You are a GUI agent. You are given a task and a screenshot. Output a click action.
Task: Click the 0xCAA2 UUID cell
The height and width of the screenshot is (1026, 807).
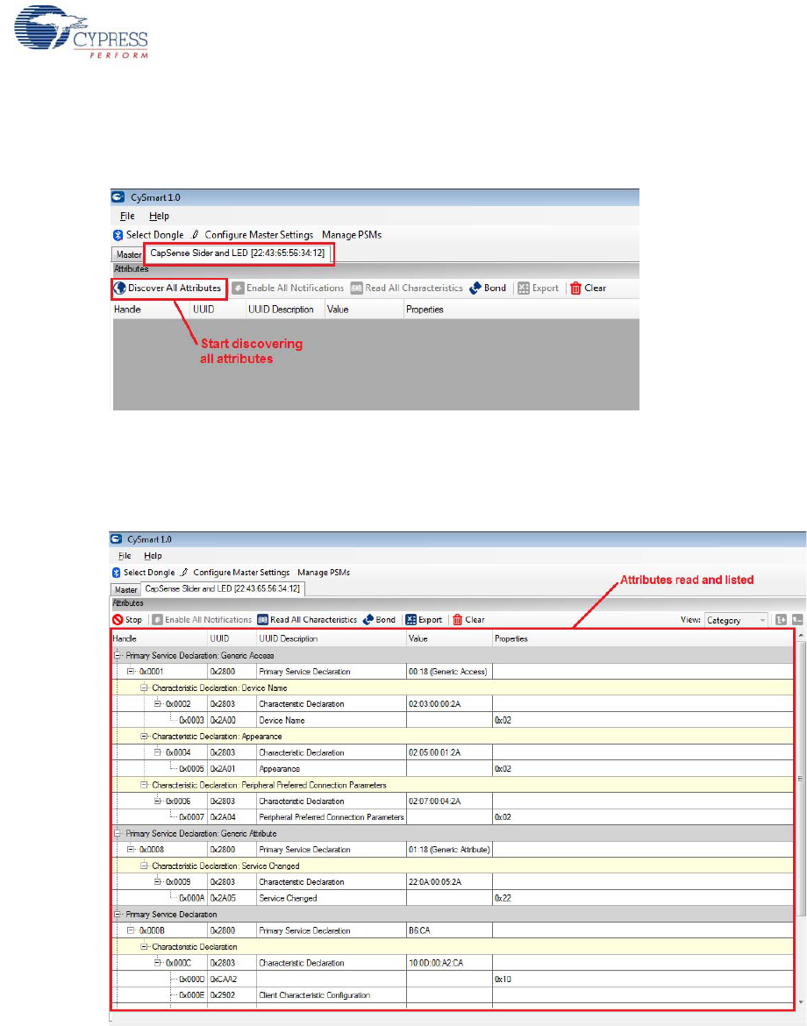point(232,980)
